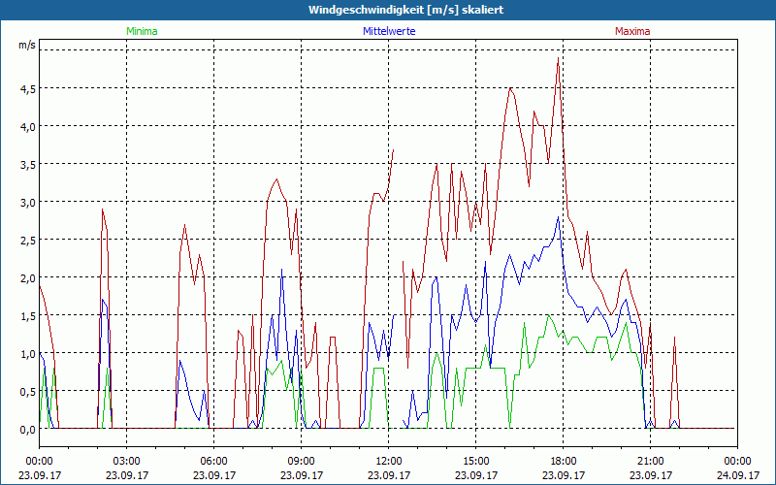
Task: Click the 0,0 y-axis value
Action: pos(28,430)
